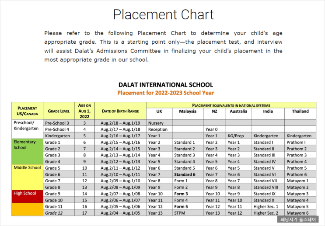Click the Nursery cell in UK column
Screen dimensions: 325x226
[159, 123]
